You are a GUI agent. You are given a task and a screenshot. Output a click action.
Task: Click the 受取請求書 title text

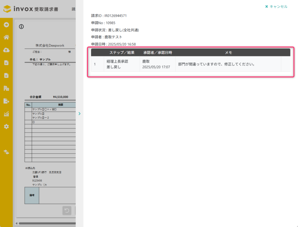(x=46, y=9)
